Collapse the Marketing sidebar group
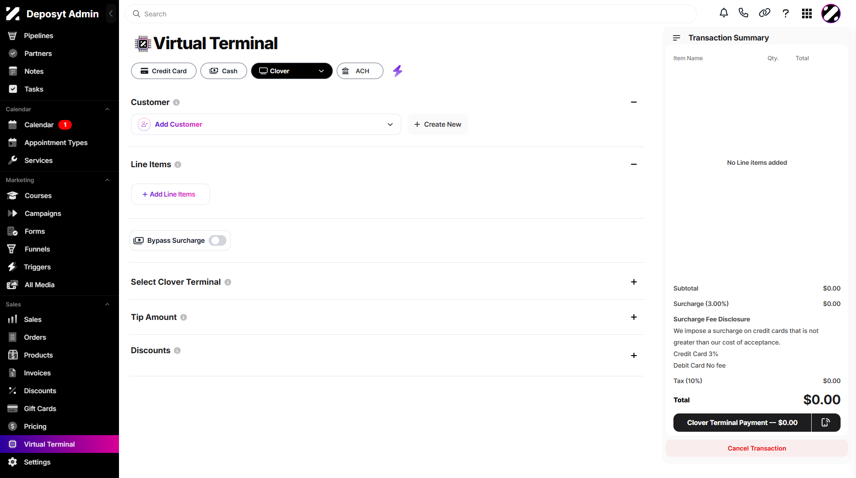 pos(107,180)
